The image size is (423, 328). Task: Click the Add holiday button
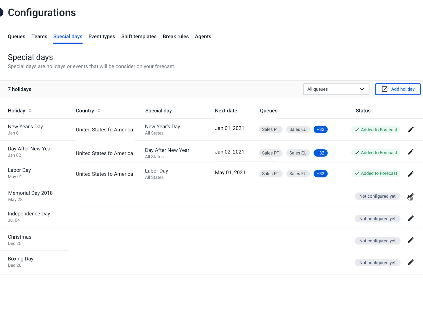(398, 89)
